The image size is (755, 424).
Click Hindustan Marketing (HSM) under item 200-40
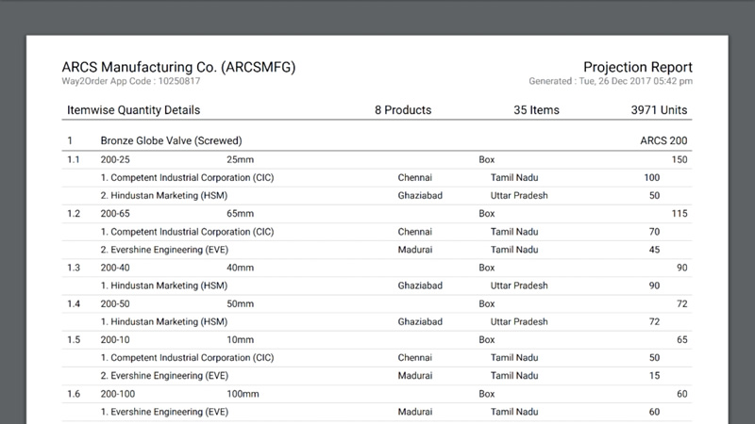pyautogui.click(x=164, y=285)
